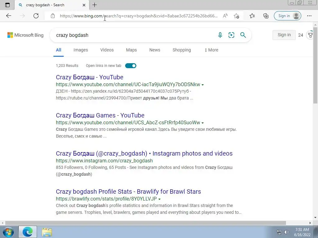Close the crazy bogdash search tab
318x238 pixels.
(84, 5)
